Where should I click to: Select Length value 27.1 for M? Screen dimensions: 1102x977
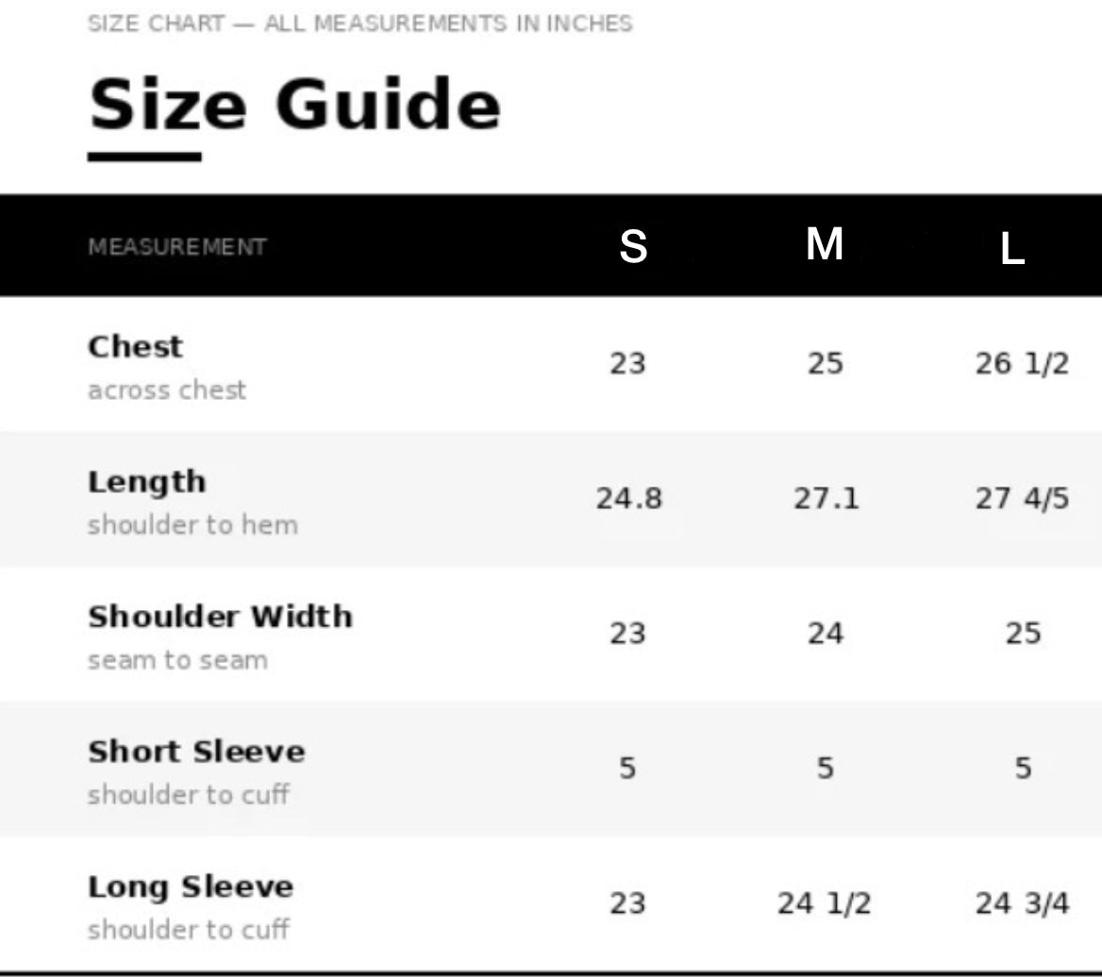coord(826,498)
